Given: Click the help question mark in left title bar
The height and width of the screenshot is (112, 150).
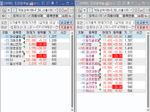Looking at the screenshot, I should click(x=57, y=3).
